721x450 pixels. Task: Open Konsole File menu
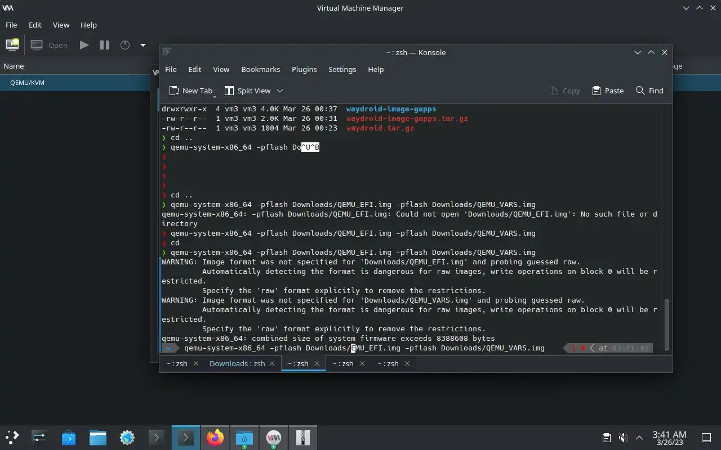coord(171,69)
